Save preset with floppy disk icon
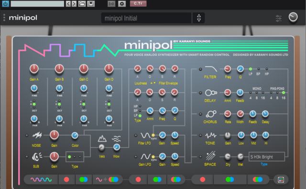Viewport: 306px width, 189px height. [x=91, y=3]
